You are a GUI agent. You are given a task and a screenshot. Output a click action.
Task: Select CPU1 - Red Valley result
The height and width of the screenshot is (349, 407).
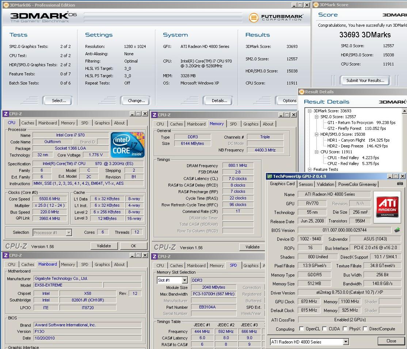pos(353,158)
